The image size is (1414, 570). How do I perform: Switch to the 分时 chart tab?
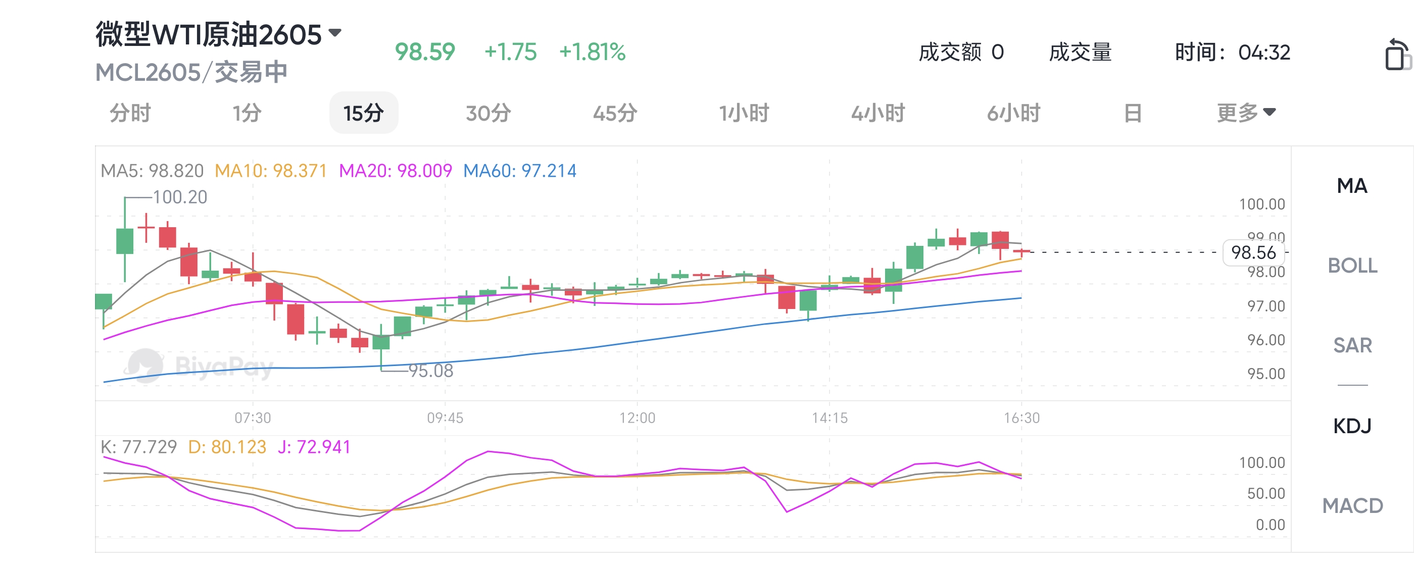(x=130, y=113)
